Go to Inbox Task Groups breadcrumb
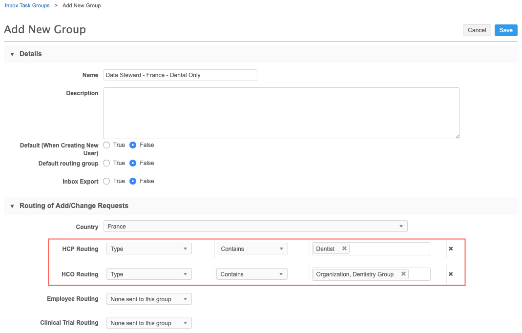The image size is (522, 333). point(27,5)
